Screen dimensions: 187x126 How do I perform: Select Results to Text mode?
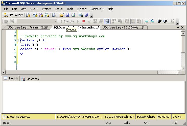point(127,21)
